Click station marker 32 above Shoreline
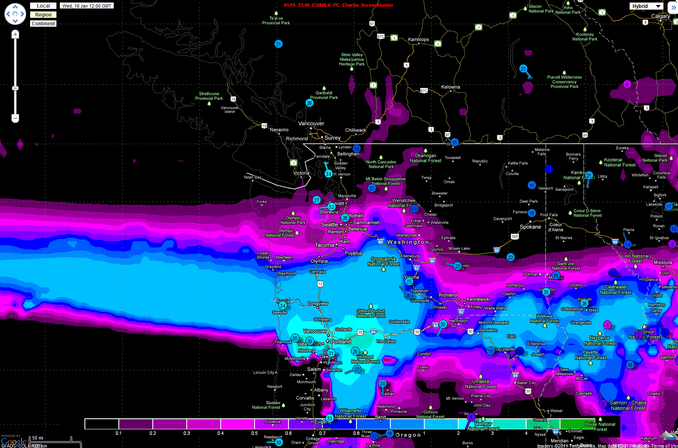The height and width of the screenshot is (448, 678). point(331,207)
